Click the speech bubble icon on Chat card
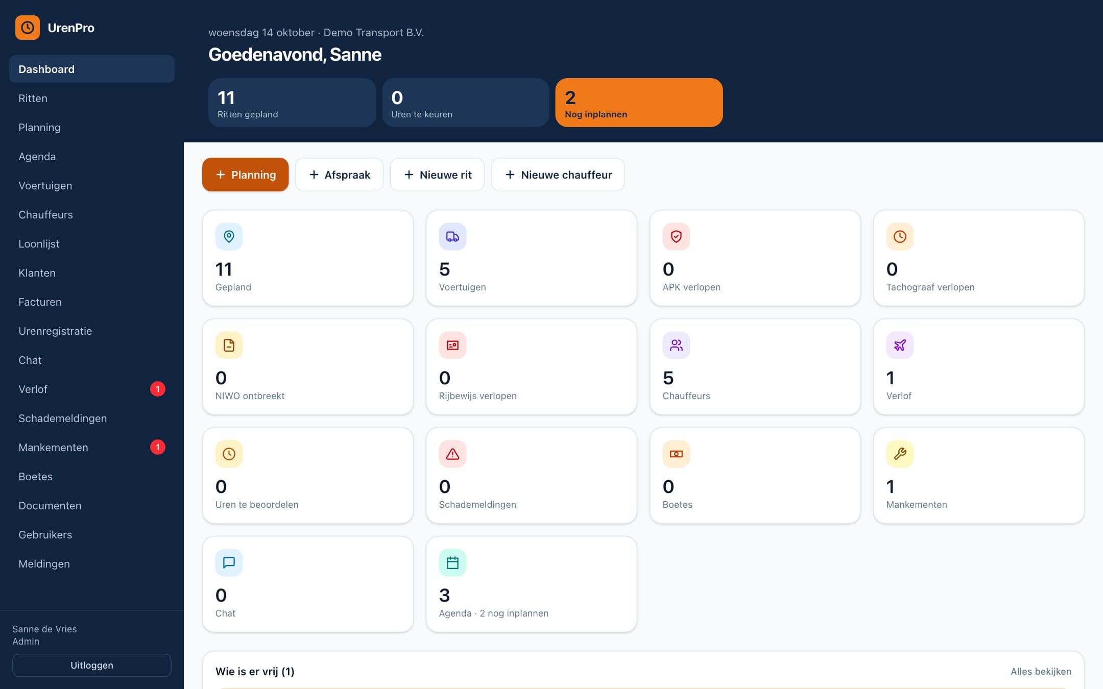 (x=229, y=562)
